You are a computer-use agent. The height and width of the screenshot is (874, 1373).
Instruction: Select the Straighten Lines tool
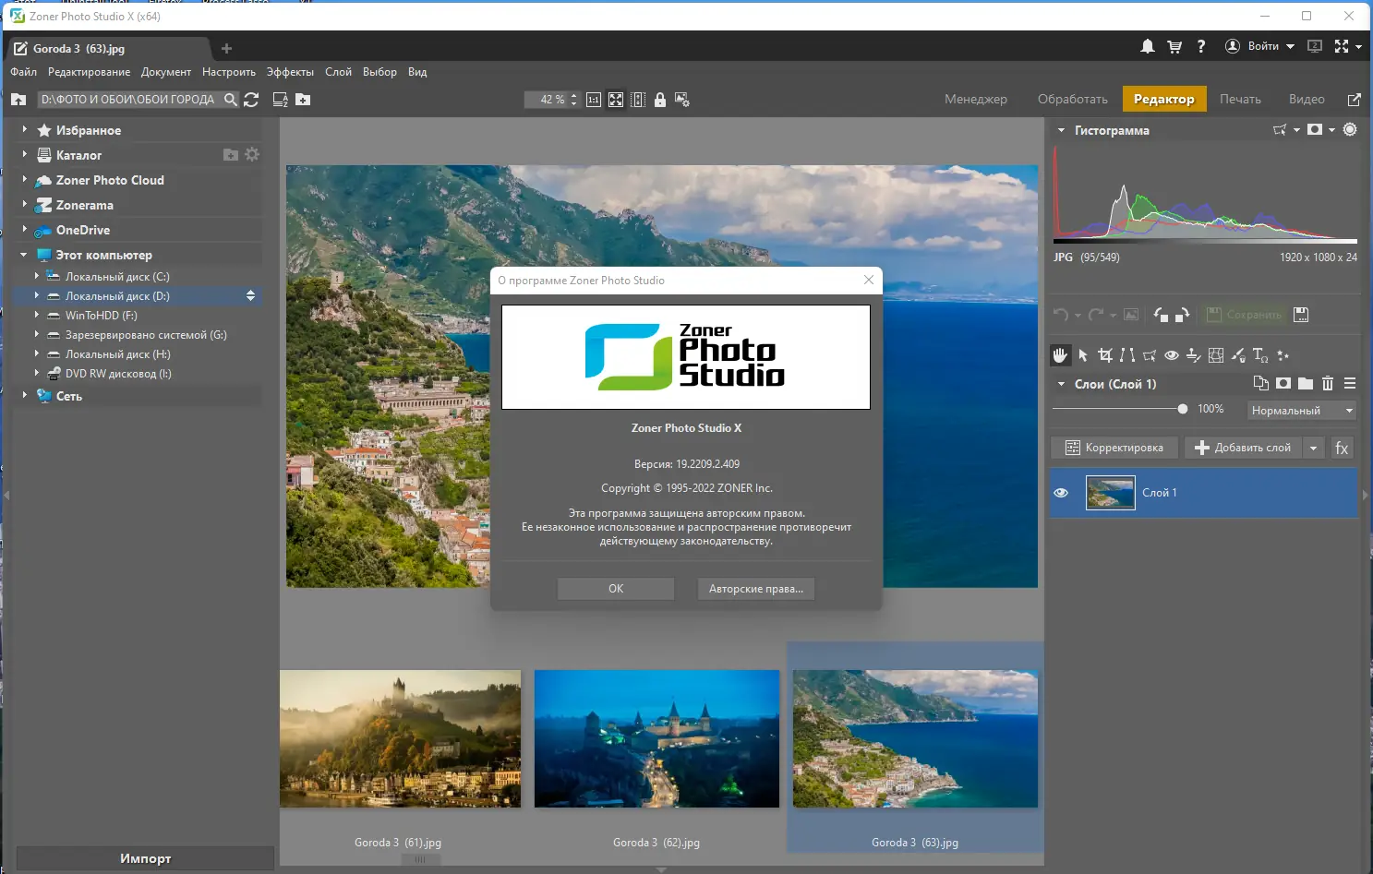[1127, 355]
